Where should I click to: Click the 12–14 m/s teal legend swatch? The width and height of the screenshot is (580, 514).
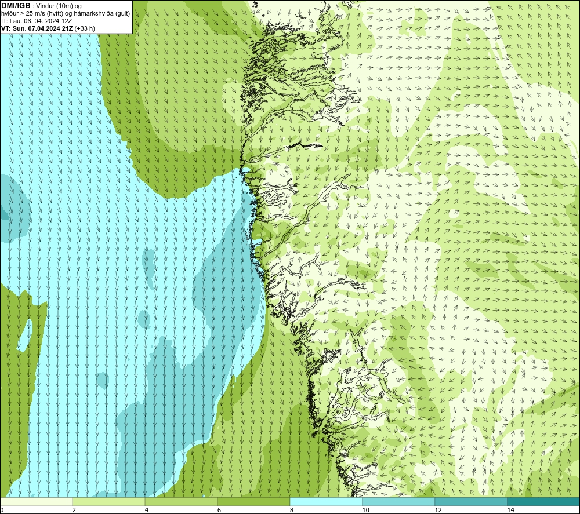pos(471,501)
